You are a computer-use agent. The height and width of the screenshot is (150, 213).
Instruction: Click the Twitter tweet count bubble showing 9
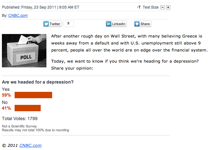(69, 24)
